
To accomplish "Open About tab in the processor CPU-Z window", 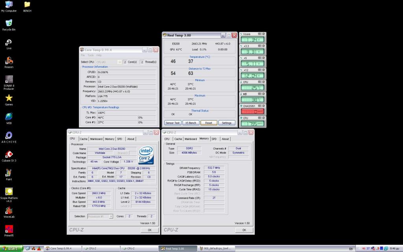I will pos(131,139).
